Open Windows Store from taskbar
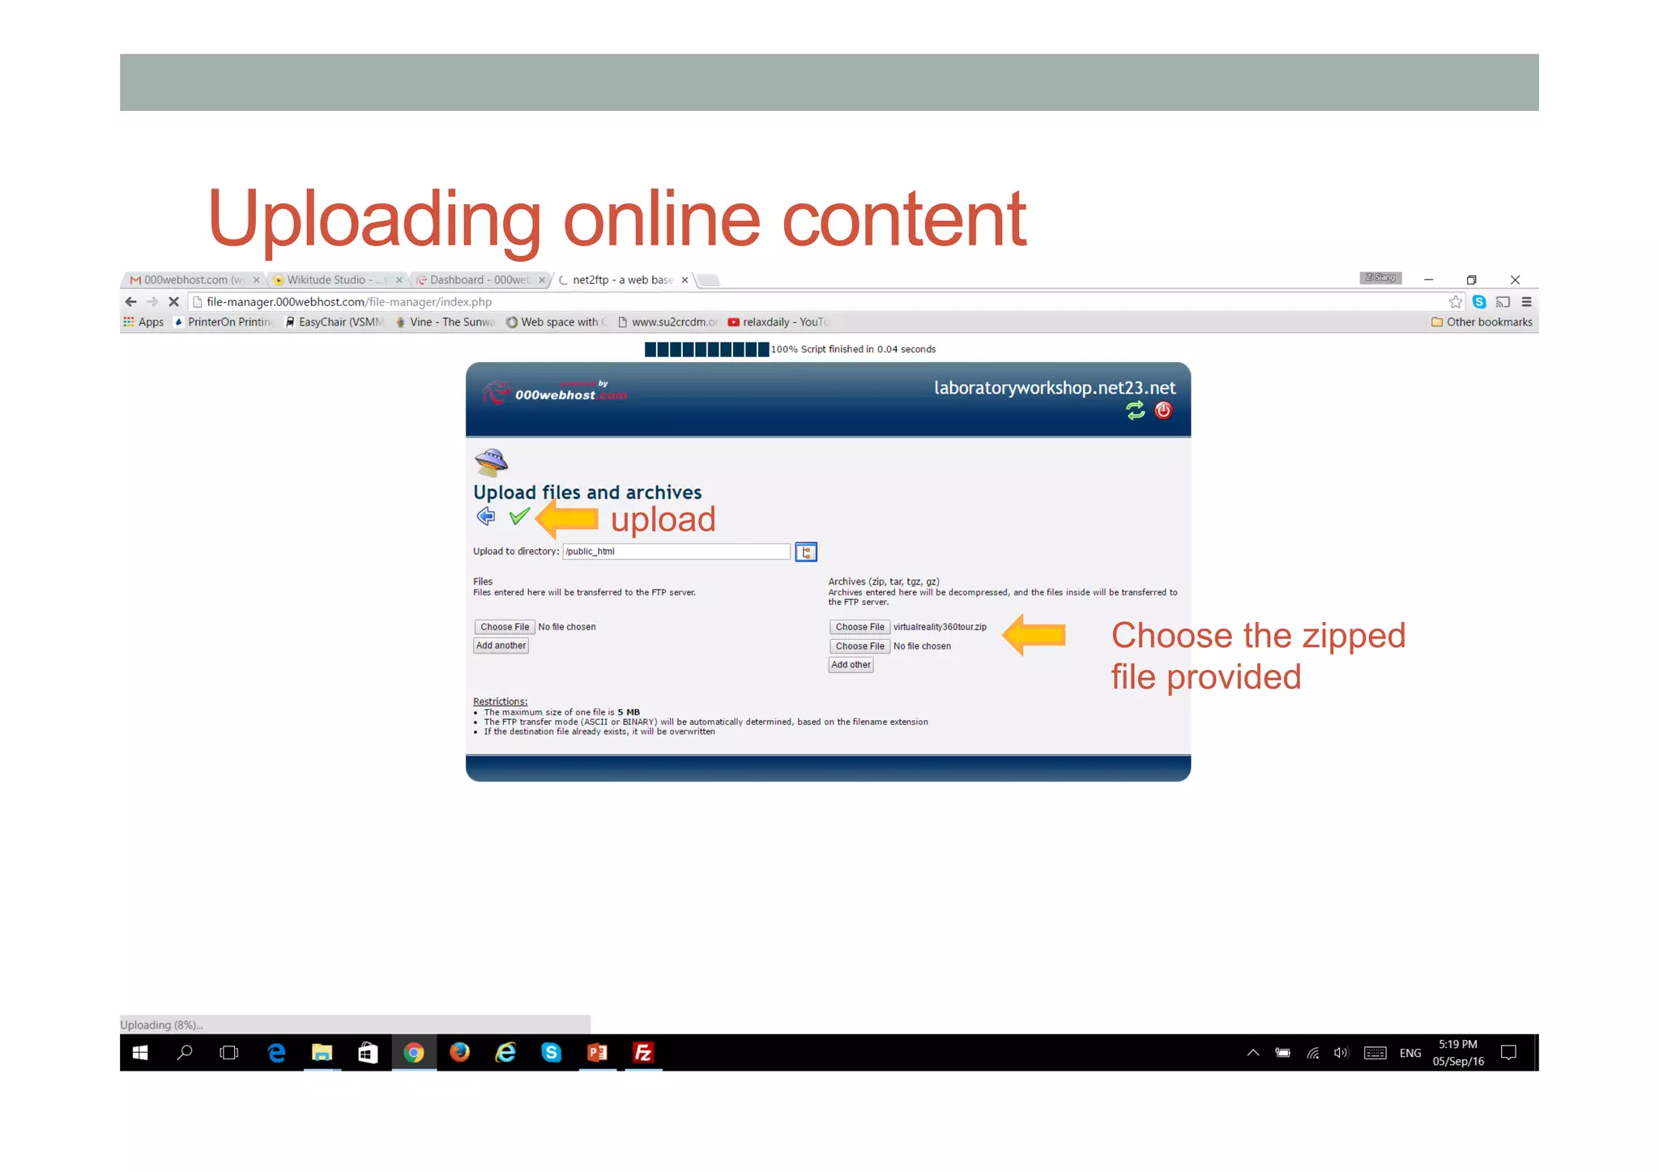 tap(368, 1053)
